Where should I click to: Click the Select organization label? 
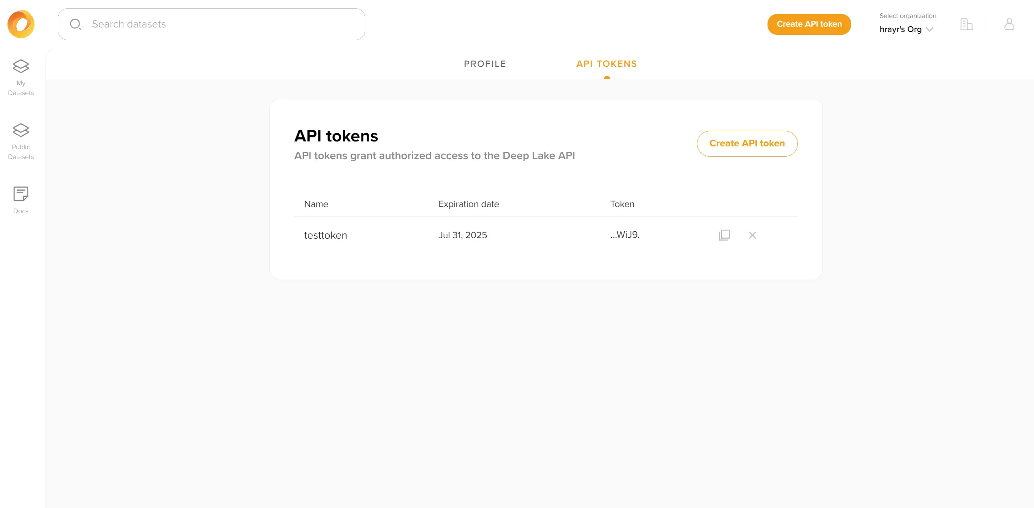[908, 16]
